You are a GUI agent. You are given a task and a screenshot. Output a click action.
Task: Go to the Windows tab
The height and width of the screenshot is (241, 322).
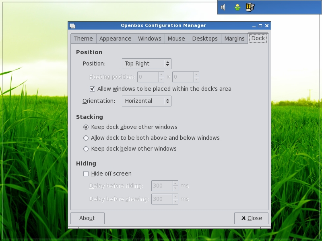pos(149,39)
